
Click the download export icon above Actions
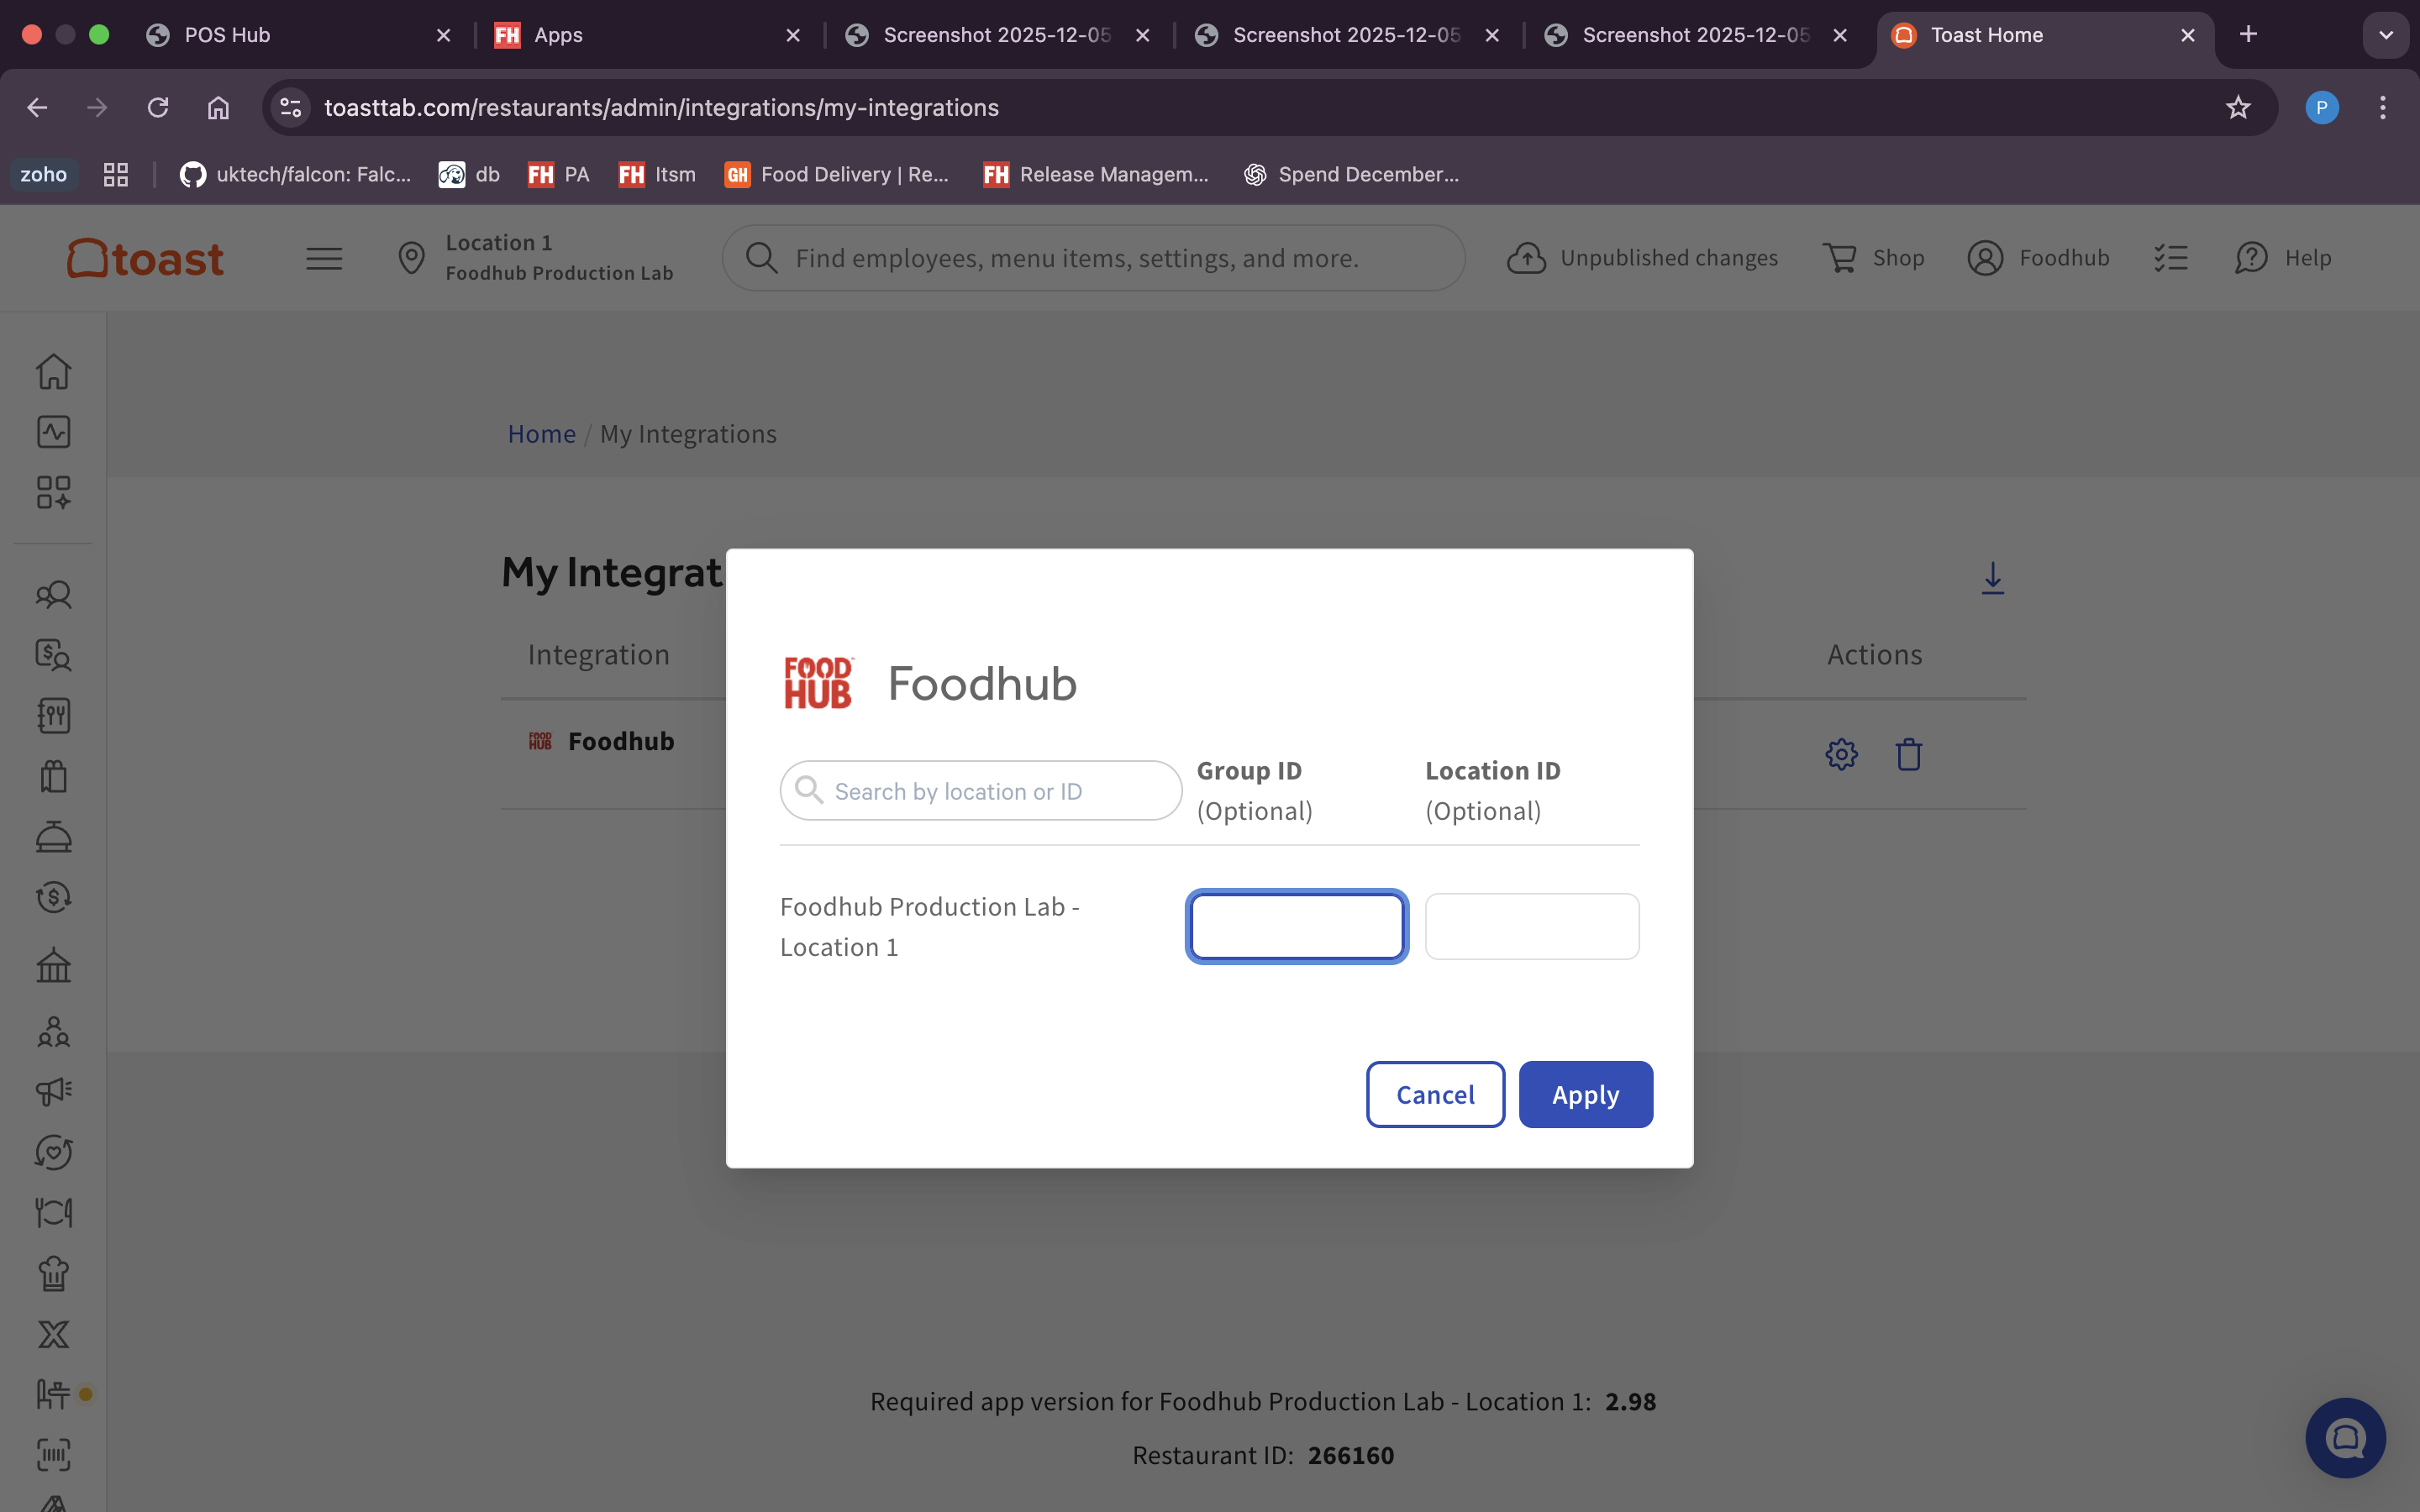[1992, 578]
